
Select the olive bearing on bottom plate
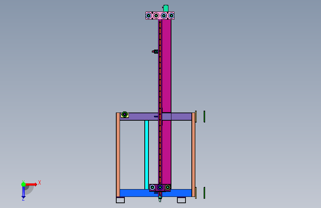pos(168,187)
